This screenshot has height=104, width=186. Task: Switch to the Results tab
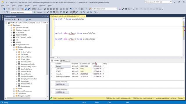tap(55, 61)
